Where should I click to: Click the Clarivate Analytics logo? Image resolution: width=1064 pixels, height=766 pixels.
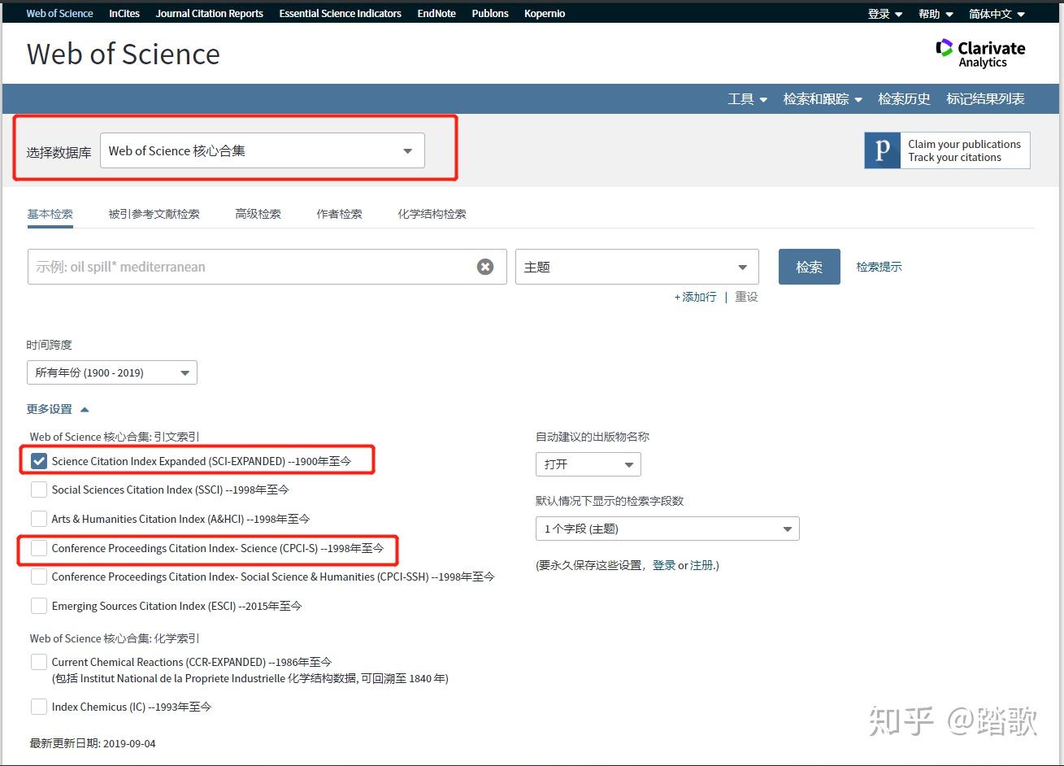coord(980,52)
